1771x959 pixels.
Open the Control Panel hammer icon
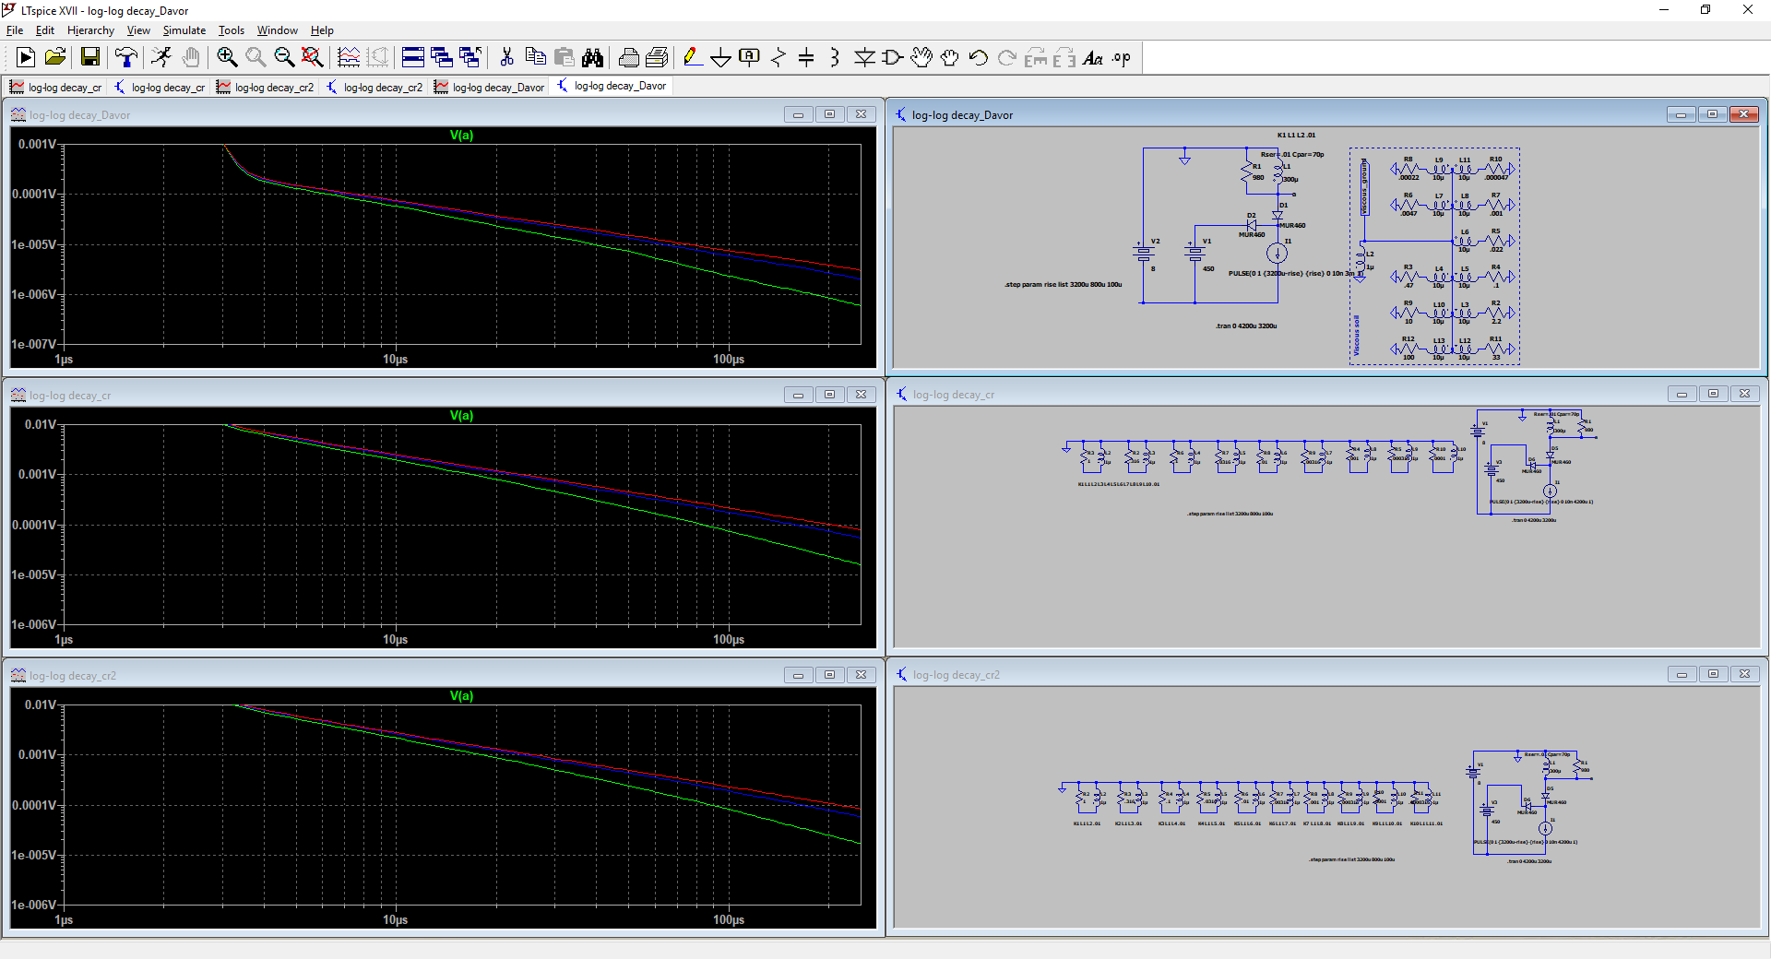click(x=126, y=58)
